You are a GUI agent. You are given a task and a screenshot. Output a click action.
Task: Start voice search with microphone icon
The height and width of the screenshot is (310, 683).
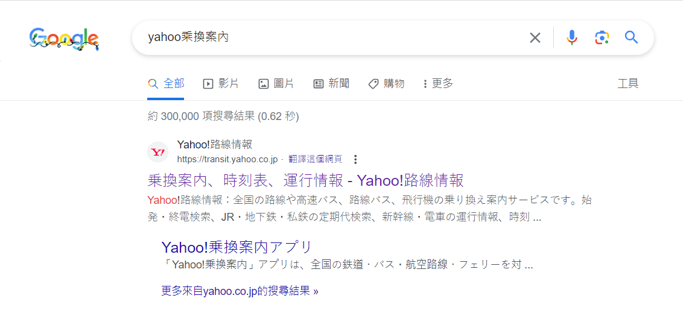click(572, 38)
